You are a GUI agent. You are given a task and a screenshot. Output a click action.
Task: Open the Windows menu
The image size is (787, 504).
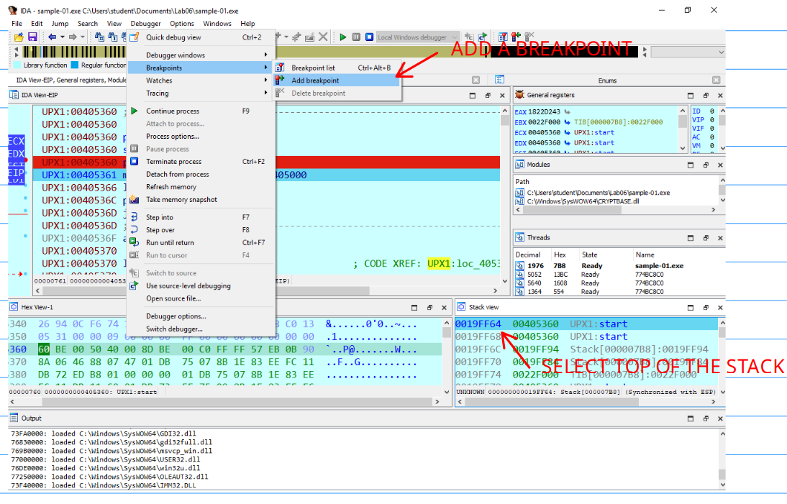pyautogui.click(x=217, y=24)
